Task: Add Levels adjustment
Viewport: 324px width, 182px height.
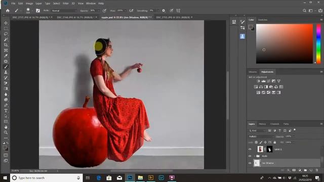Action: point(263,81)
